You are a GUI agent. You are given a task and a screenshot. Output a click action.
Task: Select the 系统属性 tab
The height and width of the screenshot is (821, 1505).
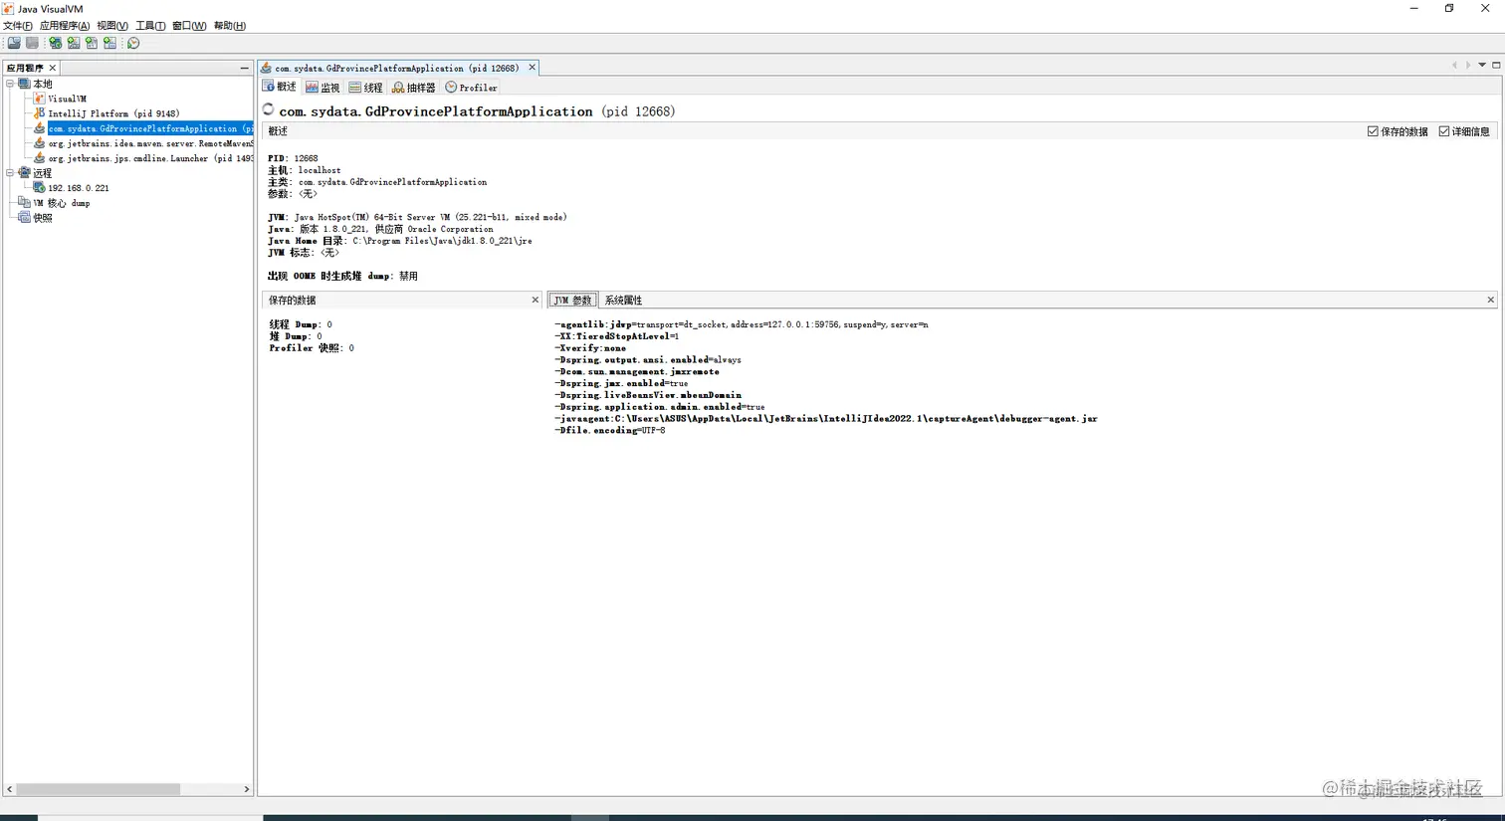(623, 300)
